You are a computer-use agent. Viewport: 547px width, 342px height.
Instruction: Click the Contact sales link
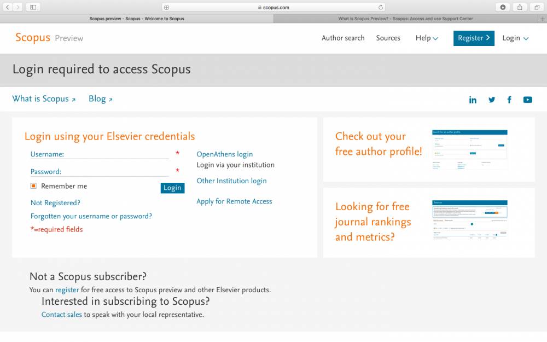[61, 315]
